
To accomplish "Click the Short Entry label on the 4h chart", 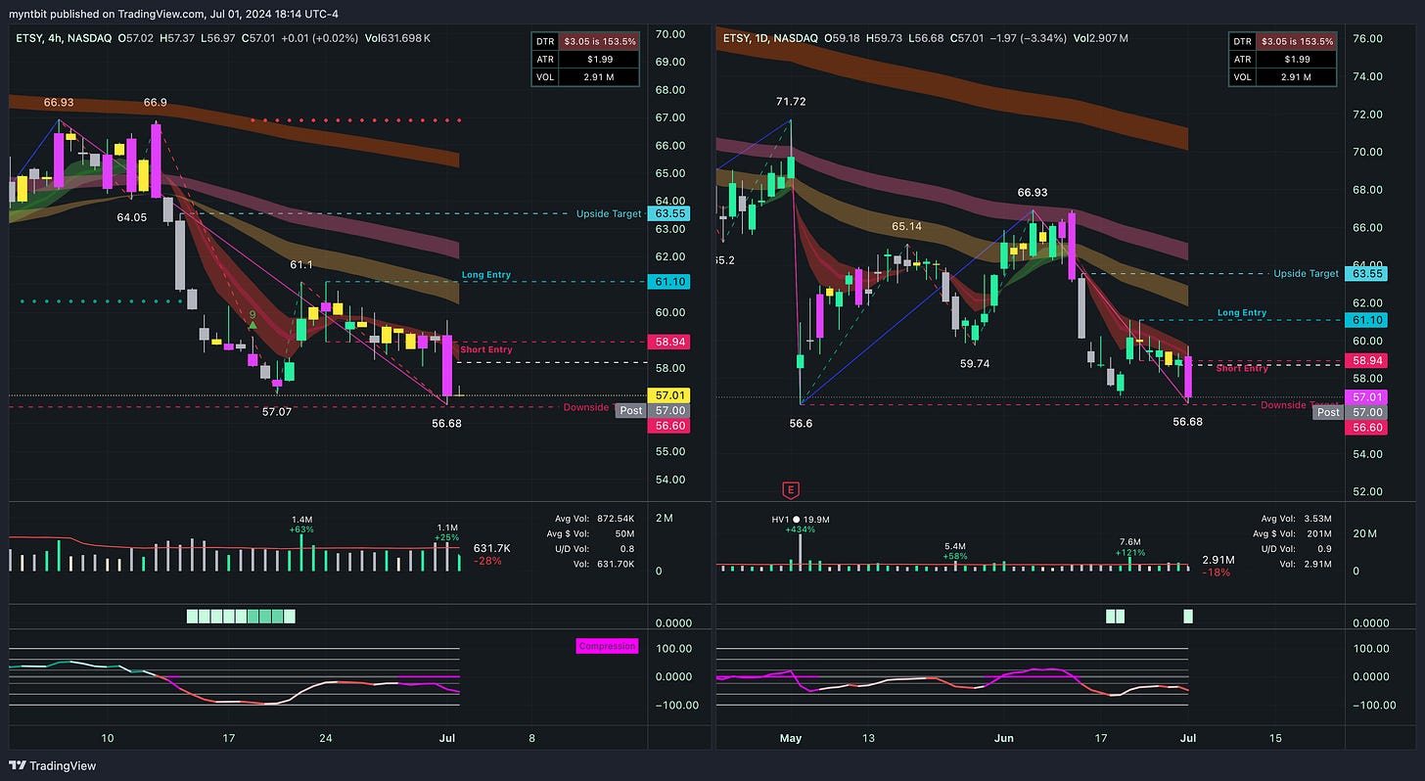I will pyautogui.click(x=485, y=349).
